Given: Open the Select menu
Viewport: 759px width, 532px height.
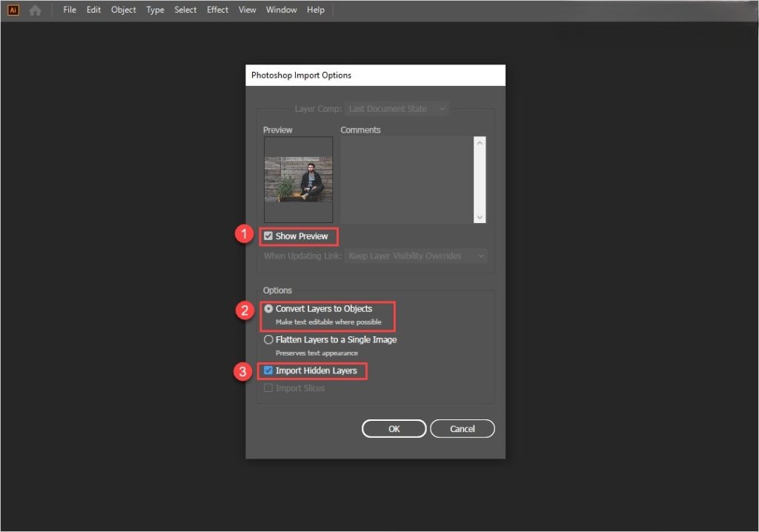Looking at the screenshot, I should pos(185,10).
